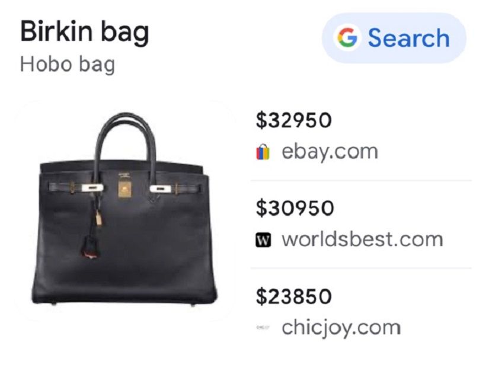This screenshot has height=377, width=492.
Task: Click the divider between ebay and worldsbest listings
Action: [361, 181]
